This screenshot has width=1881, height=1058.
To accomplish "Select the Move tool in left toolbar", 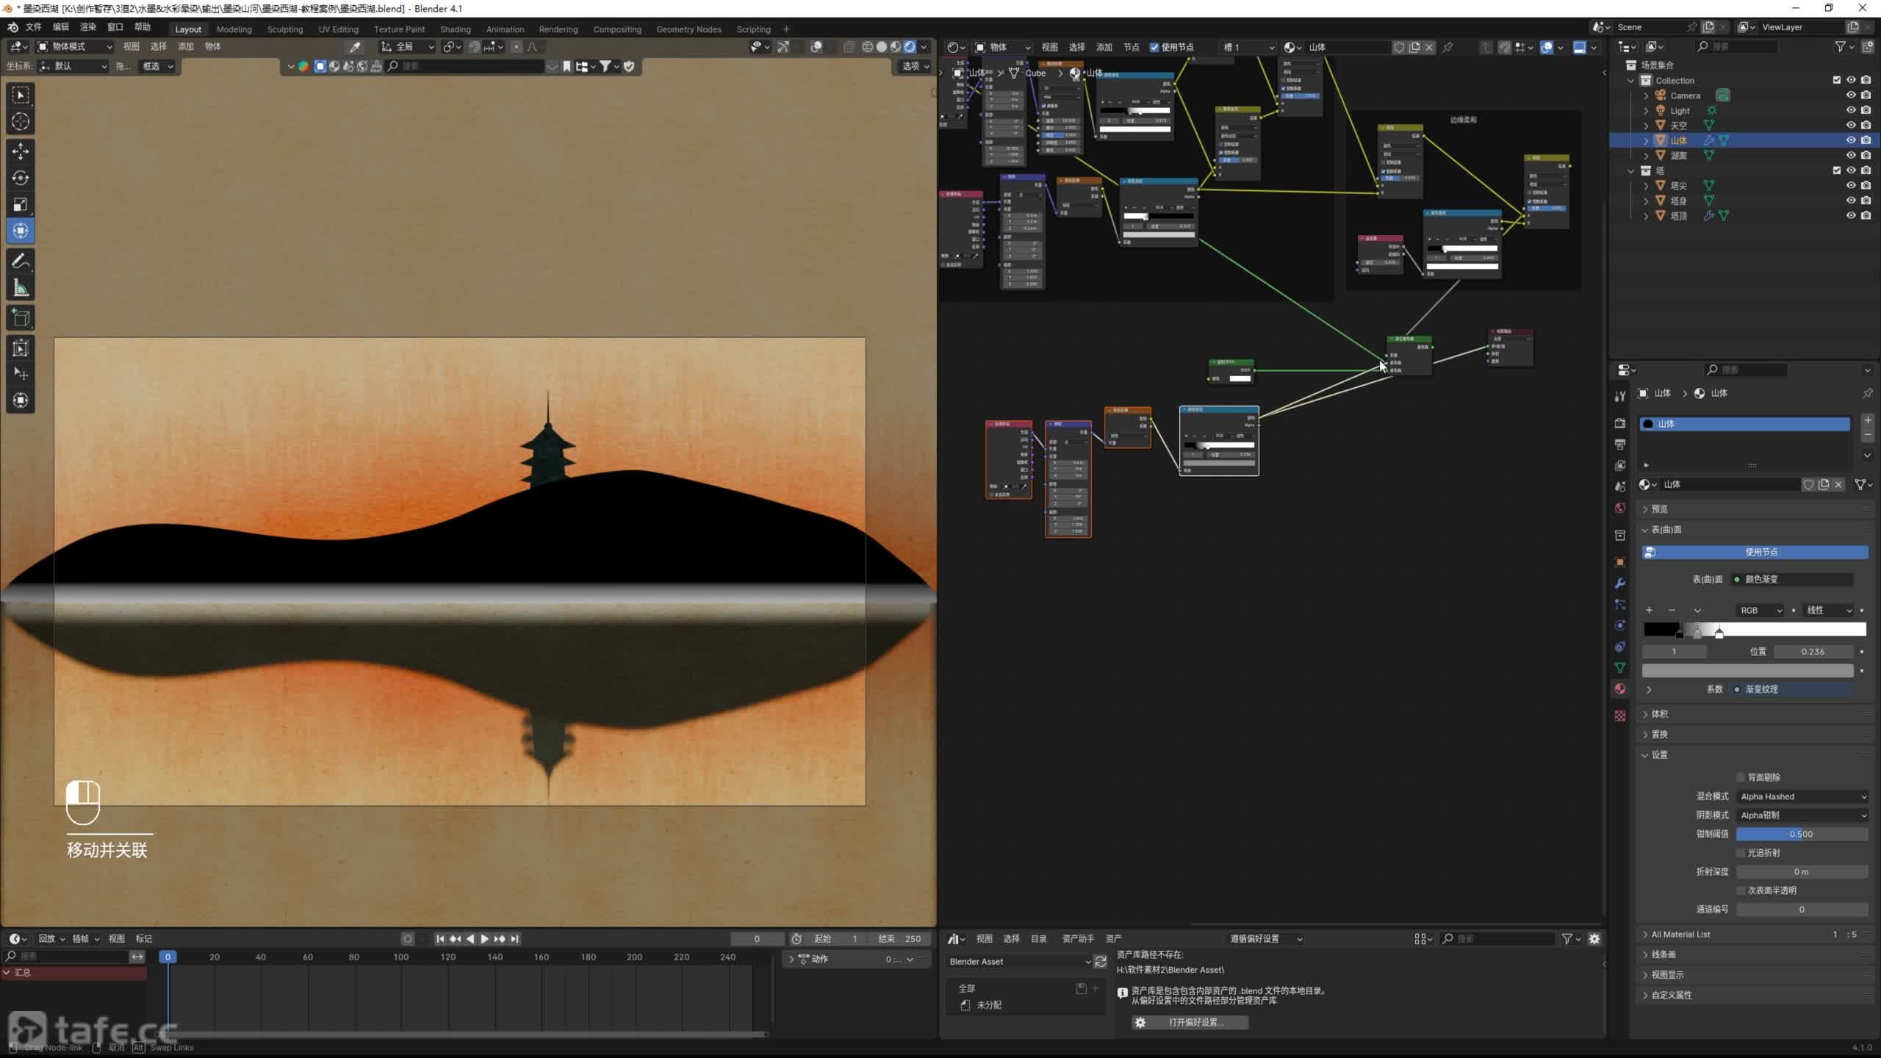I will click(x=21, y=151).
